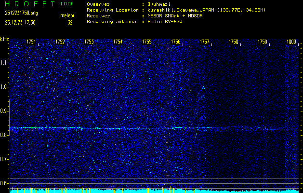This screenshot has height=193, width=303.
Task: Pick the 1759 time marker
Action: point(263,42)
